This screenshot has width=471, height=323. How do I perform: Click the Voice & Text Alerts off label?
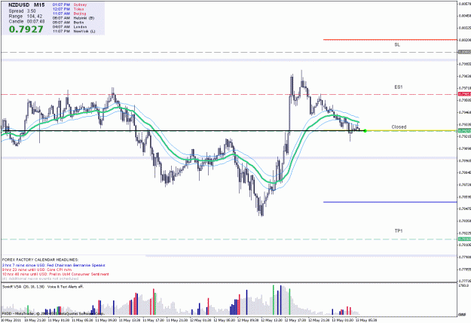65,287
